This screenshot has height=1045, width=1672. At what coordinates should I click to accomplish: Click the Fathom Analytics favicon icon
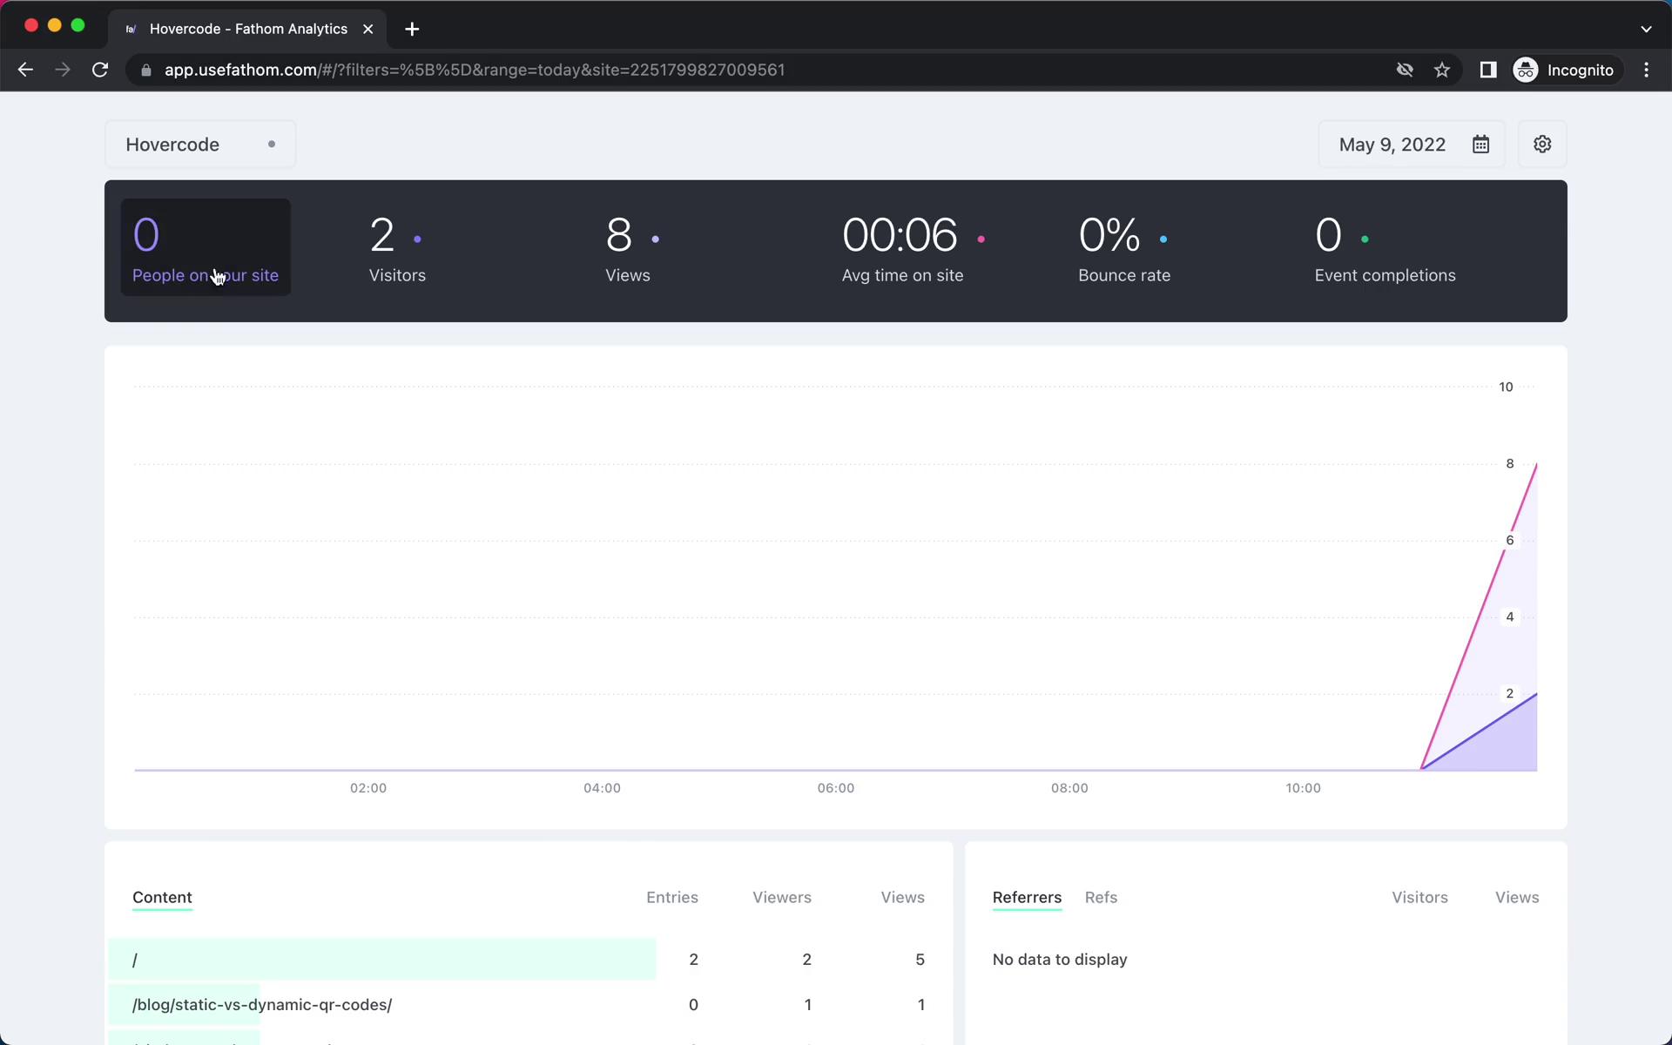click(131, 28)
